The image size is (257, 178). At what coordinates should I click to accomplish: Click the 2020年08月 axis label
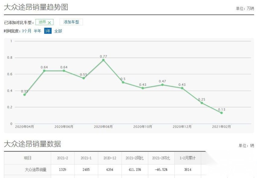click(x=103, y=126)
